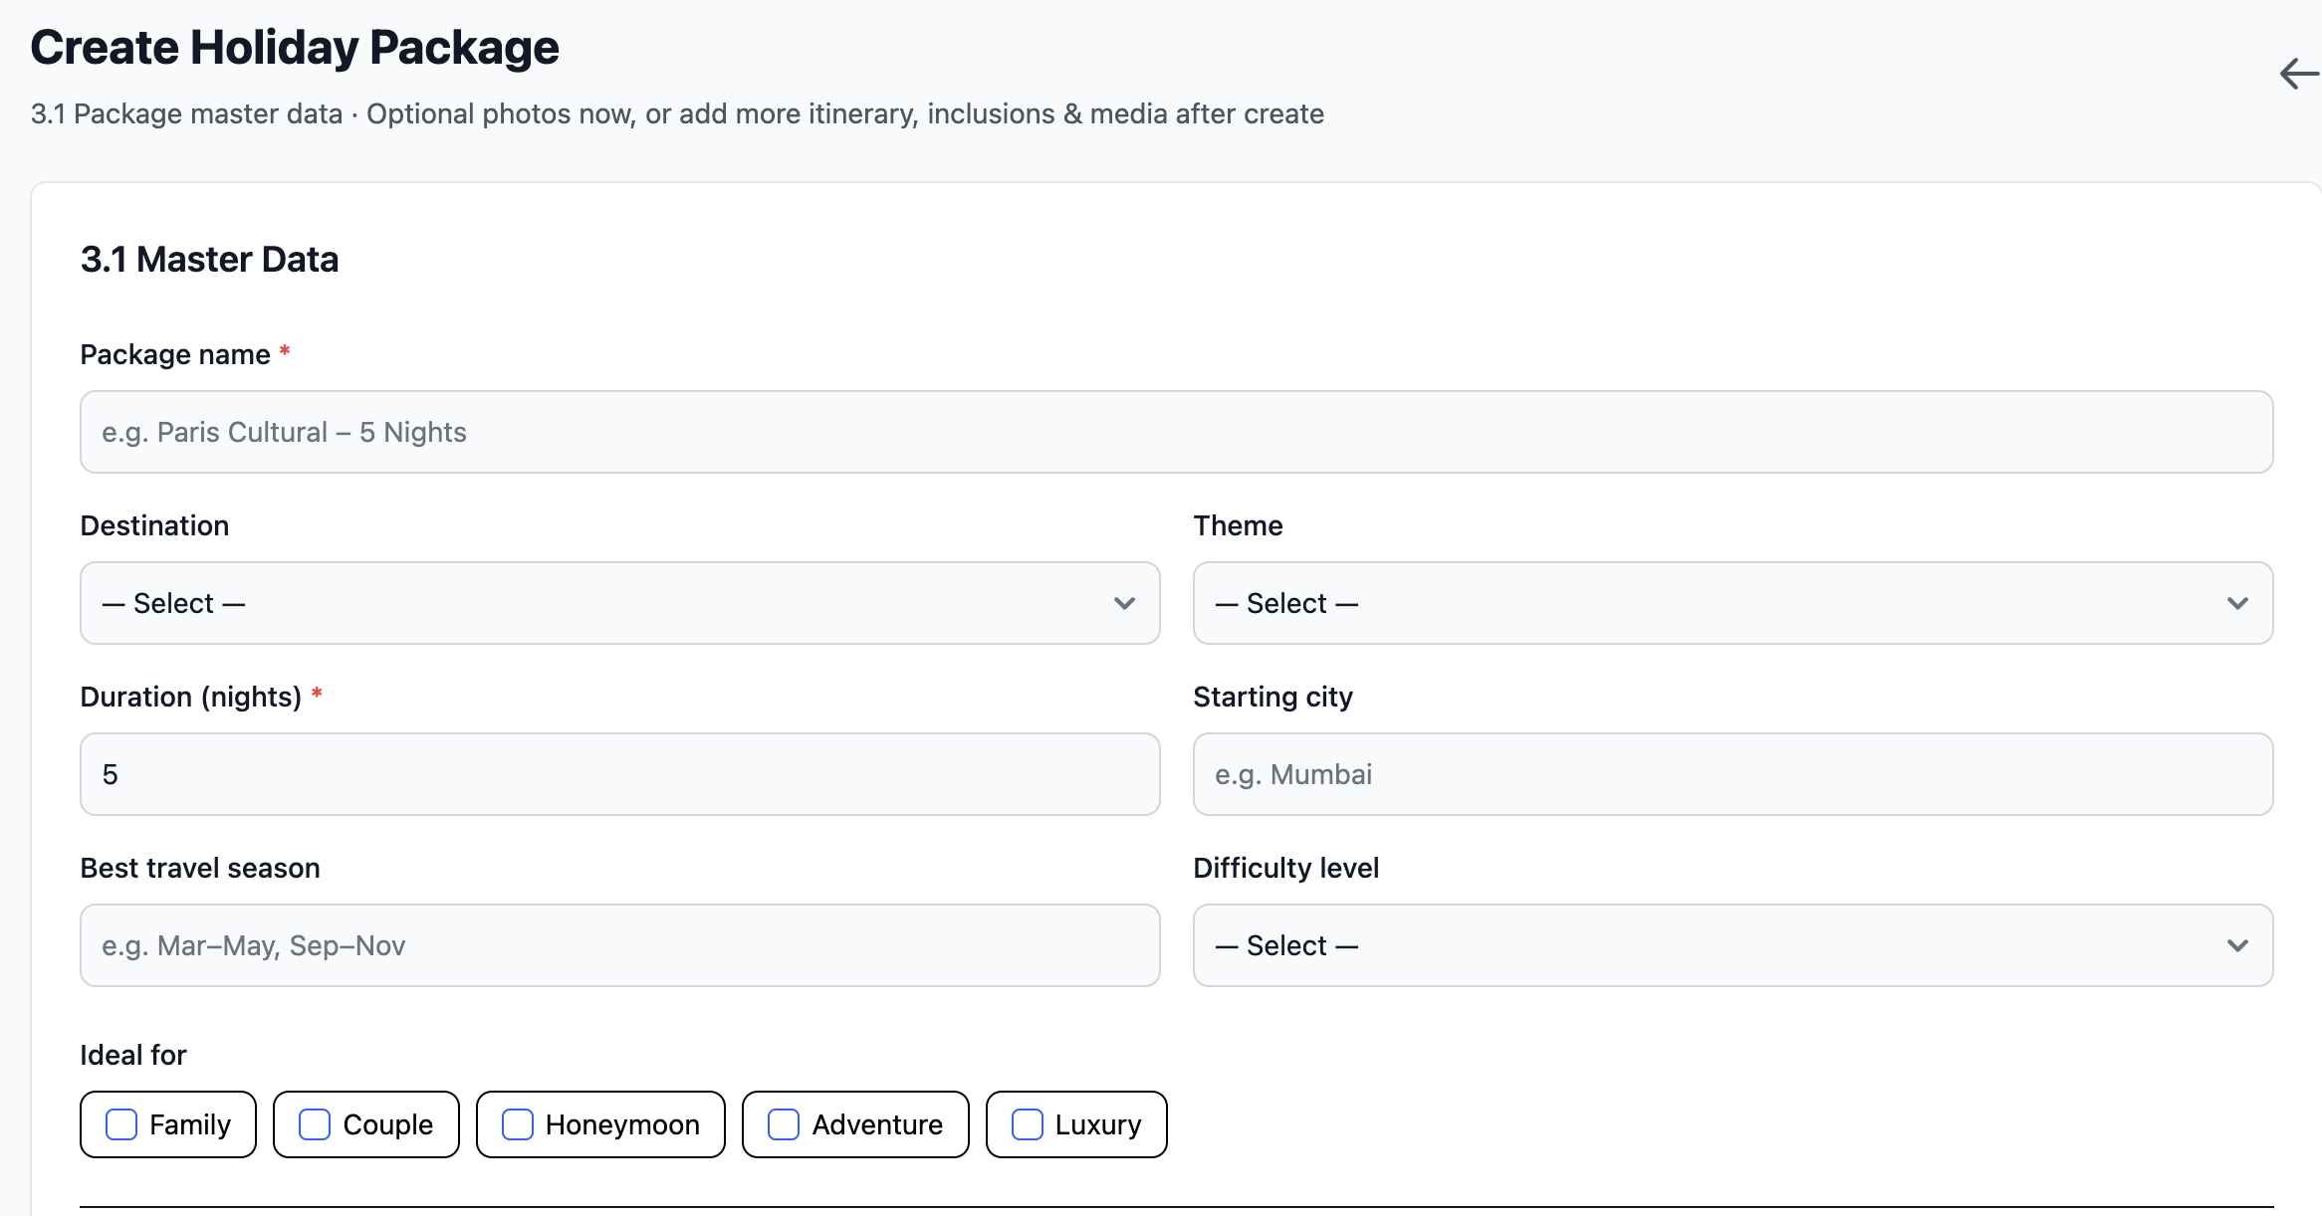Screen dimensions: 2322x1216
Task: Click the Destination select box text
Action: pos(174,603)
